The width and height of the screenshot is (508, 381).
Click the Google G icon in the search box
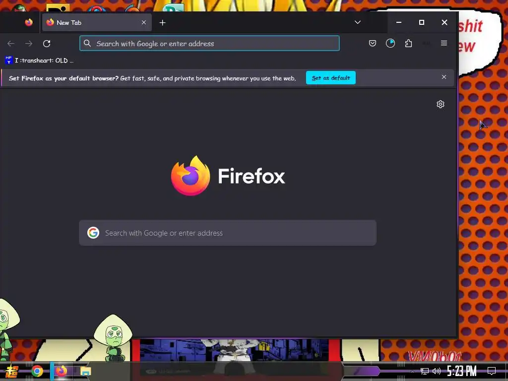click(93, 233)
